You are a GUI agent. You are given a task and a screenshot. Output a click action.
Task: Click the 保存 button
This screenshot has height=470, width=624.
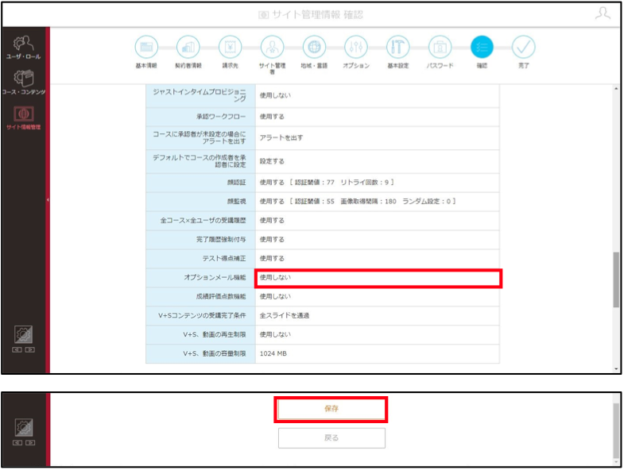point(331,409)
